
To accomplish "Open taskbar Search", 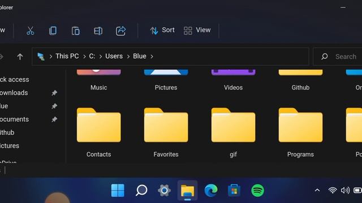I will click(141, 191).
